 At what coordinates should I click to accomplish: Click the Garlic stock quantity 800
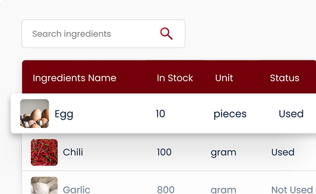click(166, 190)
